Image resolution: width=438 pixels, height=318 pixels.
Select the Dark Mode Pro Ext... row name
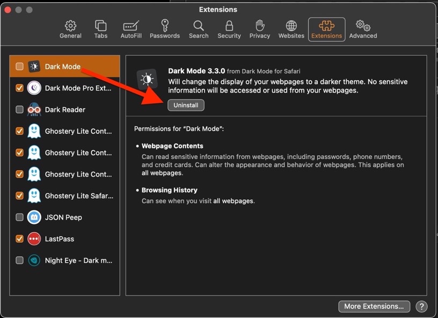coord(78,88)
